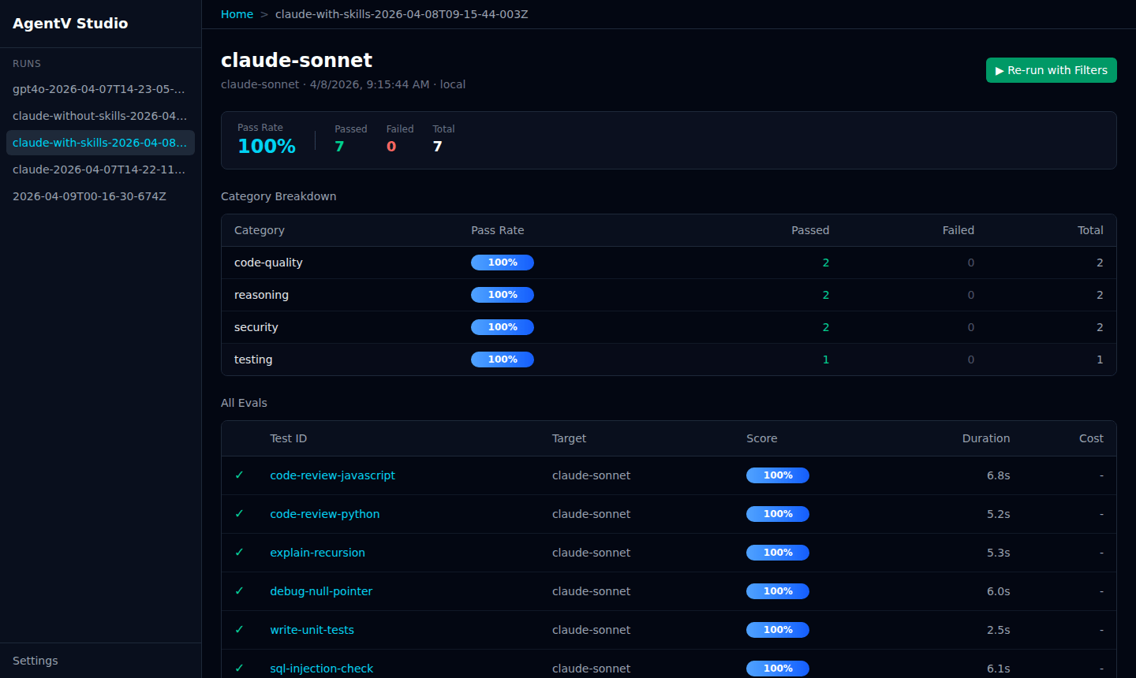Click the 100% score badge for write-unit-tests
The height and width of the screenshot is (678, 1136).
coord(778,629)
